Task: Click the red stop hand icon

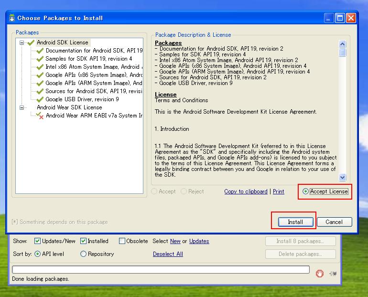Action: [x=319, y=273]
